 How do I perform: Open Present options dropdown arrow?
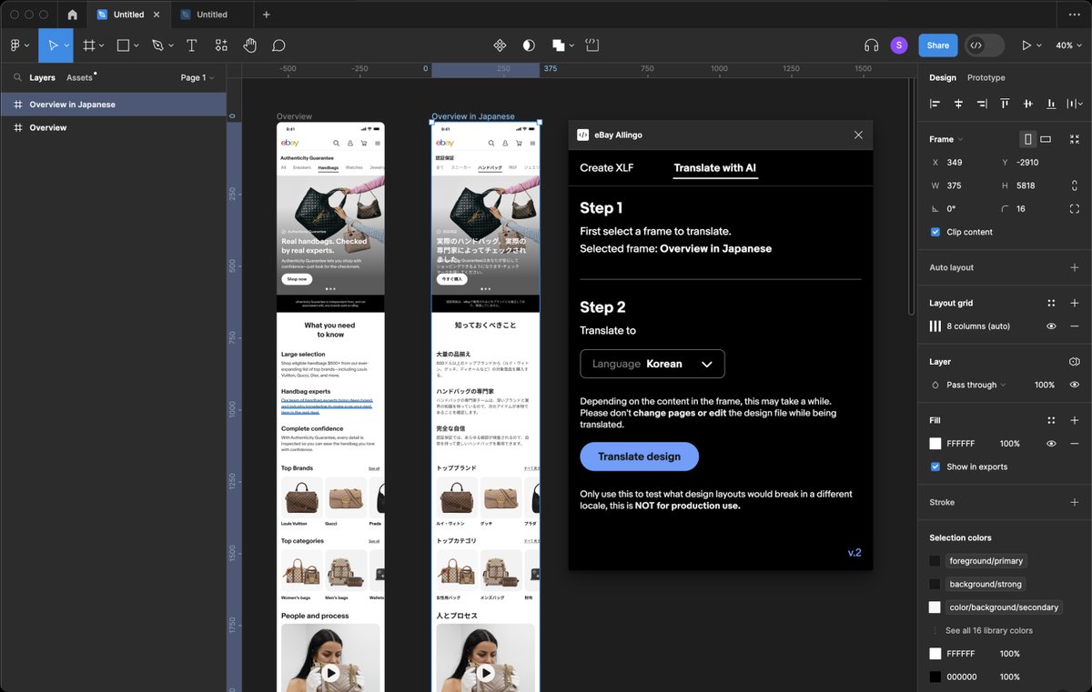tap(1041, 45)
